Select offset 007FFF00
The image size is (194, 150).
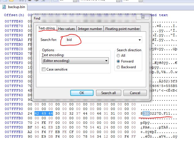click(14, 67)
